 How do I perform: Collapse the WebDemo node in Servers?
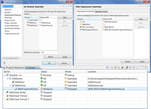10,86
